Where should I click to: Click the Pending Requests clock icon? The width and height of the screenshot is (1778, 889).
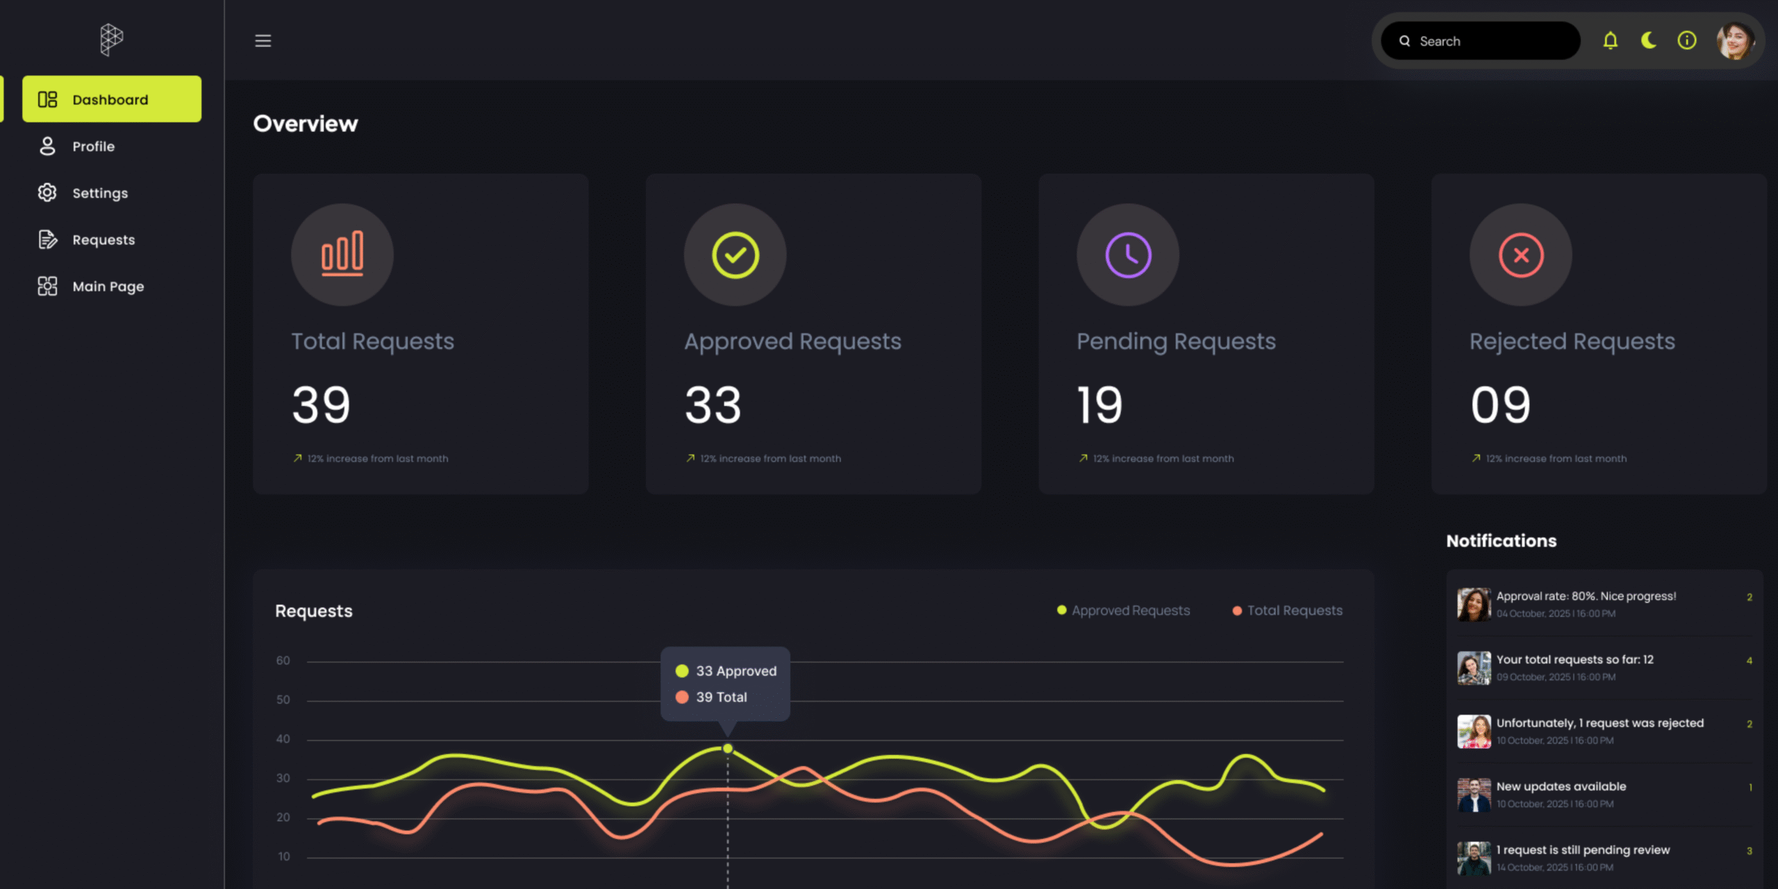pos(1127,254)
